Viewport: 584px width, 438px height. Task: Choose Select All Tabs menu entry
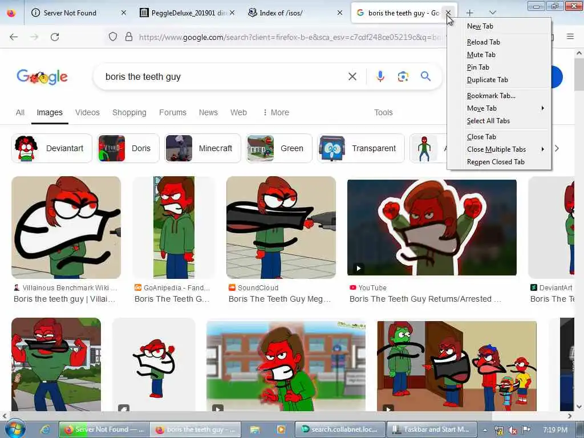tap(499, 121)
